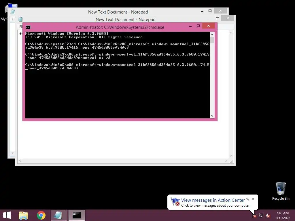Screen dimensions: 295x221
Task: Open the Windows Start button
Action: pyautogui.click(x=7, y=215)
